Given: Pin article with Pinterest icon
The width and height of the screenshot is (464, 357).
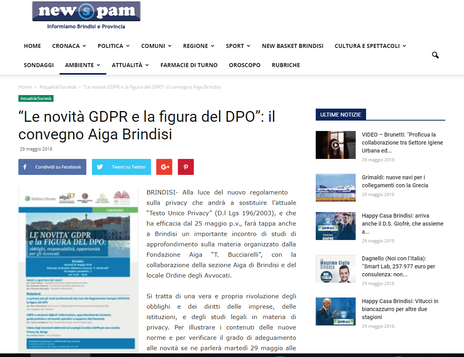Looking at the screenshot, I should pyautogui.click(x=186, y=167).
